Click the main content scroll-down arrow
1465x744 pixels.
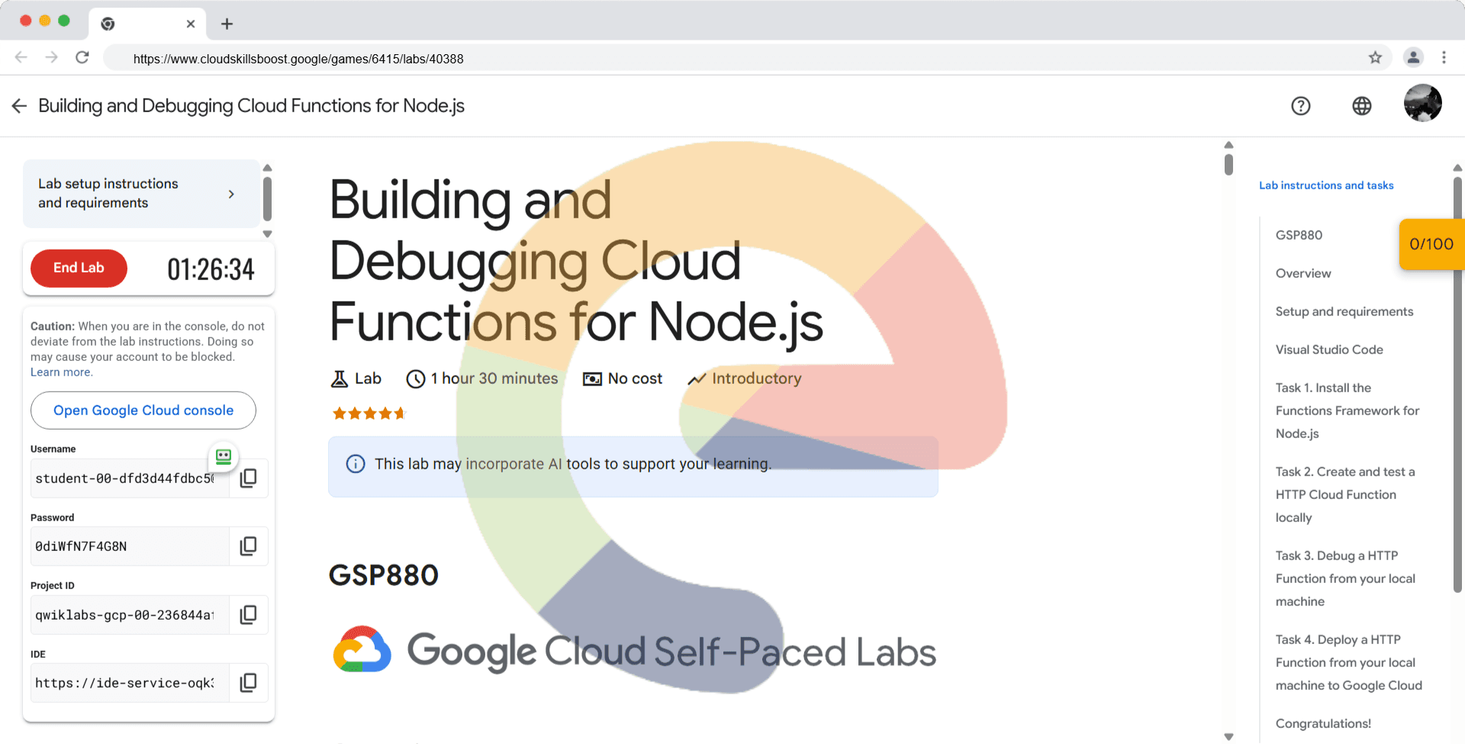point(1228,736)
